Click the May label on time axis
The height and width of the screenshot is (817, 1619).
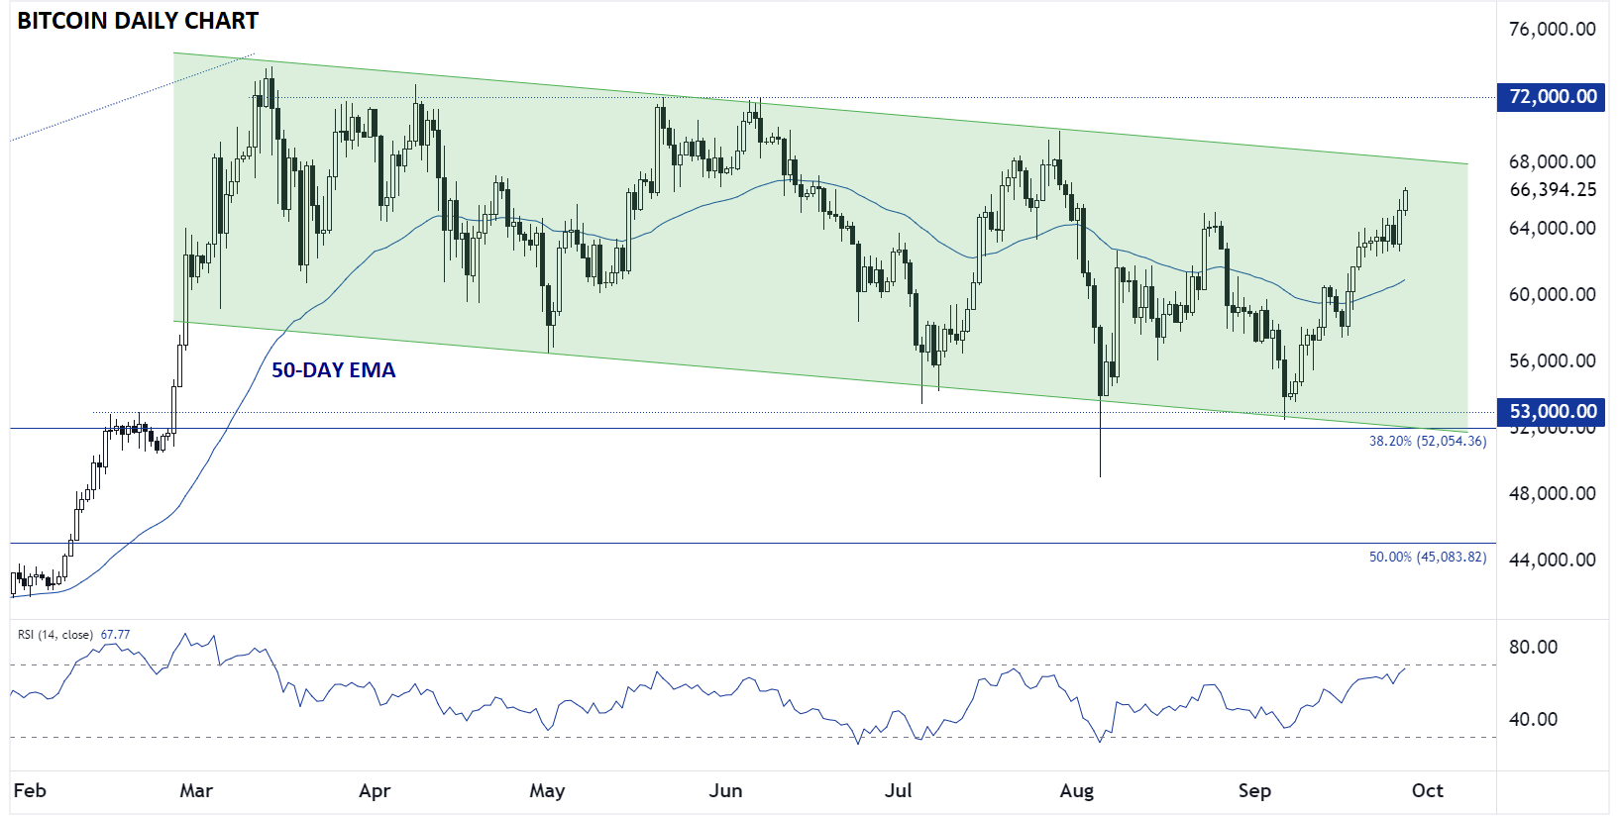pyautogui.click(x=547, y=790)
